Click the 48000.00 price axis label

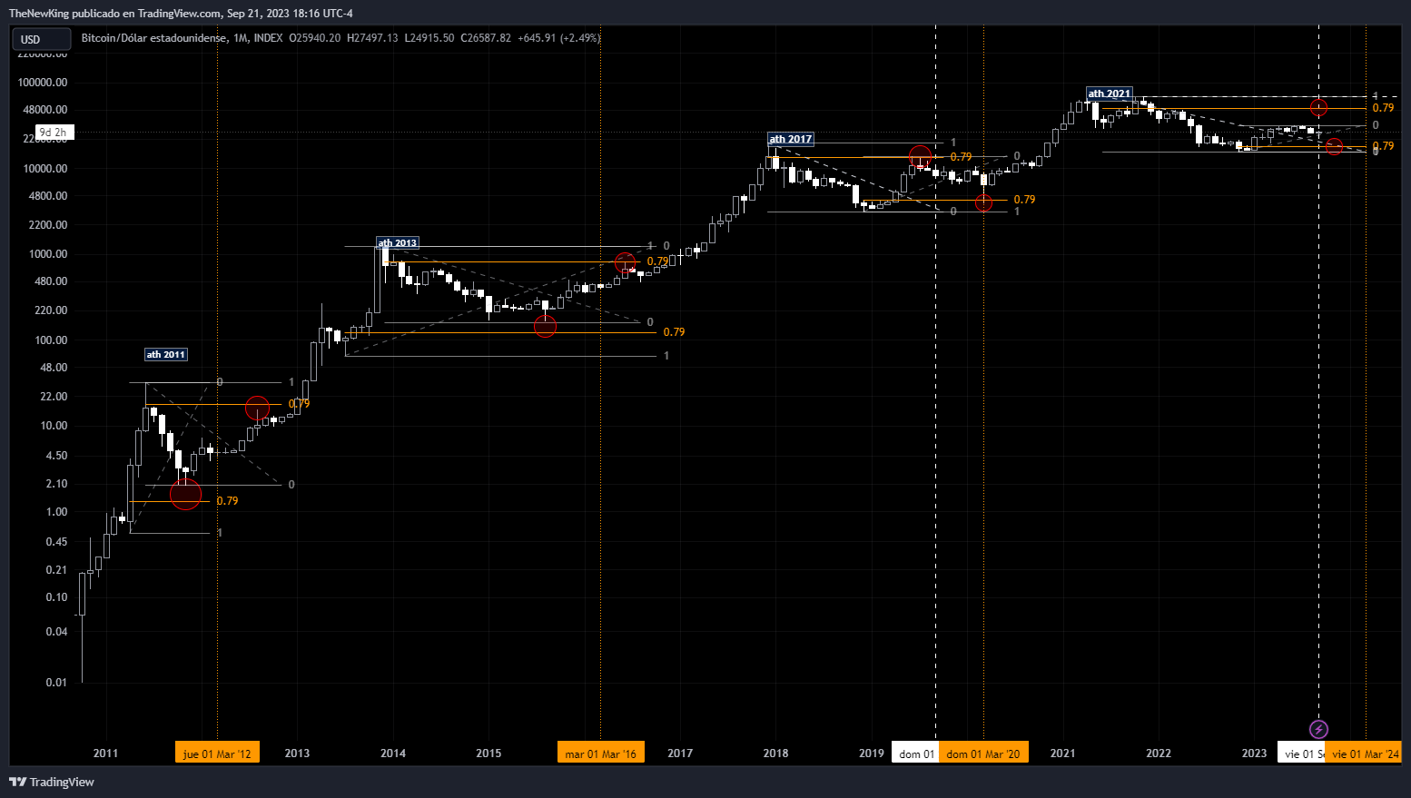tap(45, 110)
